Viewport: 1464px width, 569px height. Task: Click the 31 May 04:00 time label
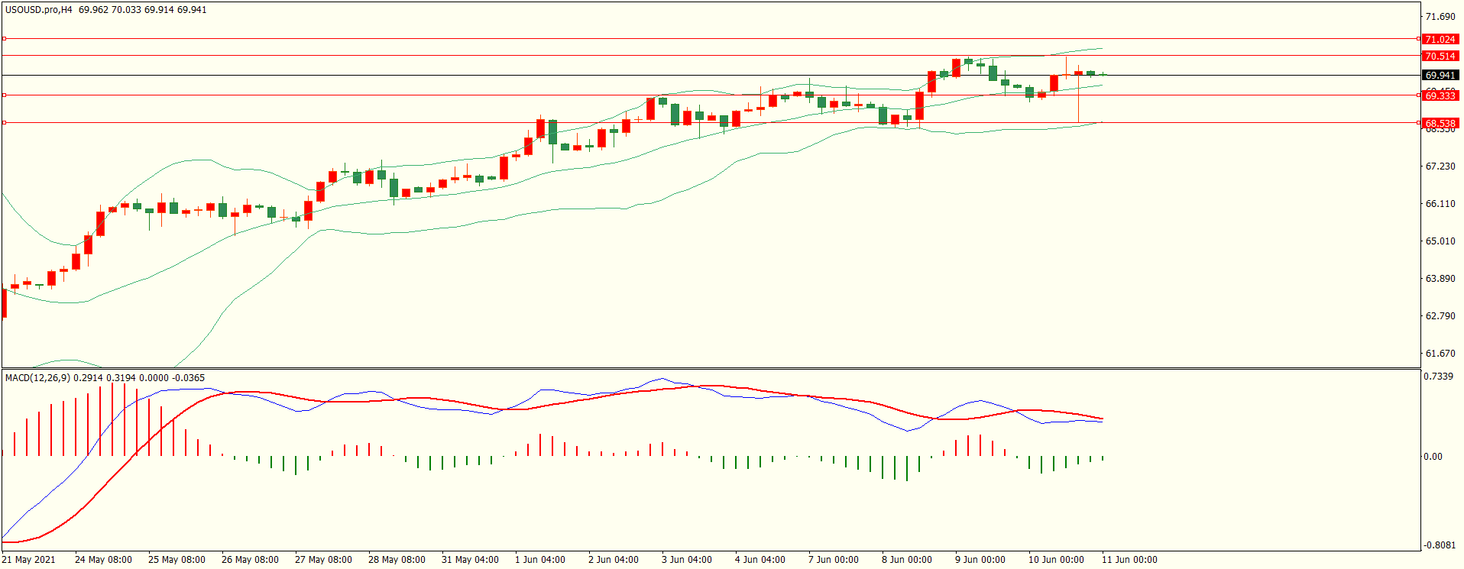click(470, 559)
